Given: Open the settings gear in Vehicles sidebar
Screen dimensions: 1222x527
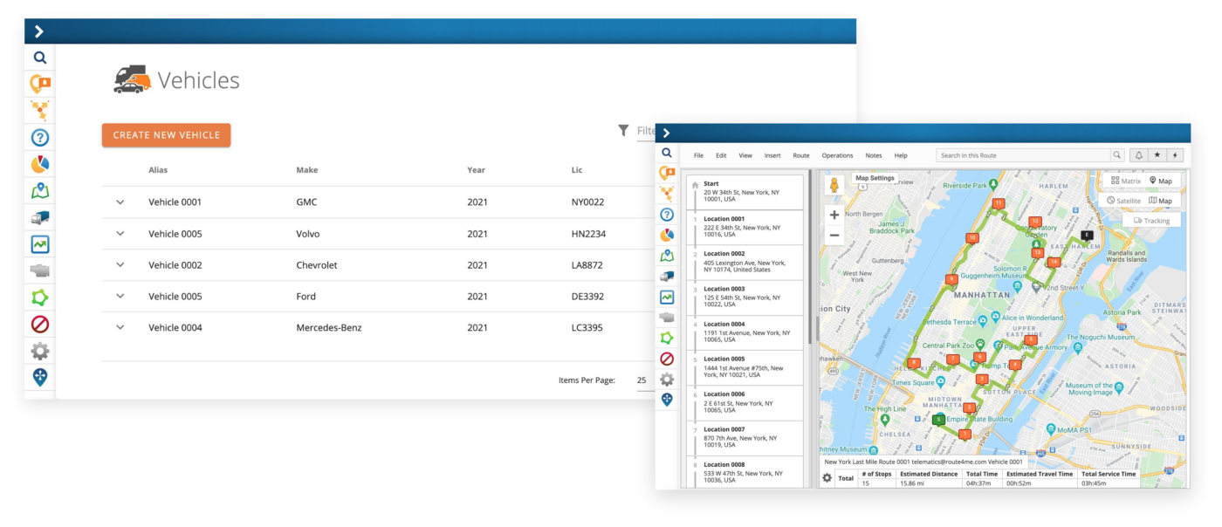Looking at the screenshot, I should click(x=40, y=351).
